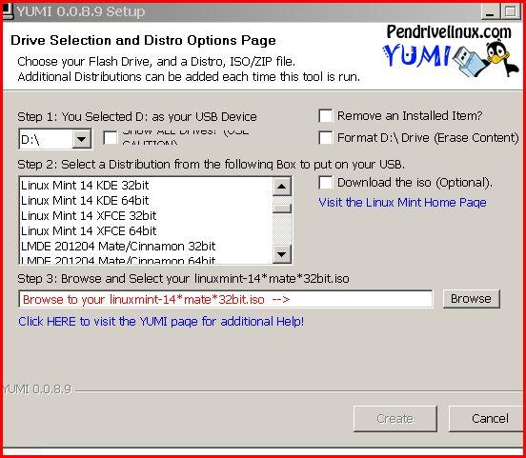The image size is (526, 458).
Task: Open the D:\ drive dropdown
Action: tap(82, 138)
